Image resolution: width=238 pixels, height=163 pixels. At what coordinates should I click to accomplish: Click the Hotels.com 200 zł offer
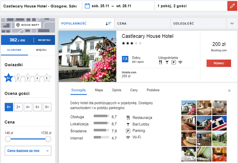click(129, 74)
